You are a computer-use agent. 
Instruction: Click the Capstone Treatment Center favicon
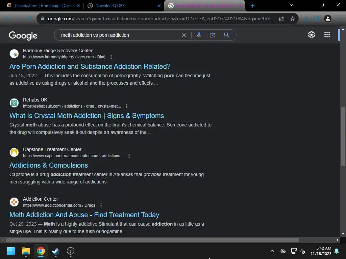pos(14,152)
